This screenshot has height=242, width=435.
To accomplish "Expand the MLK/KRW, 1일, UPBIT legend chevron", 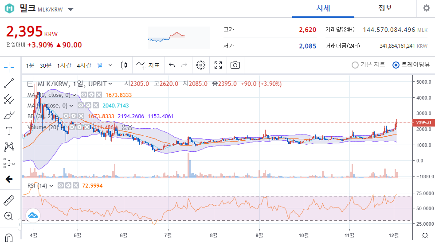I will (x=110, y=84).
